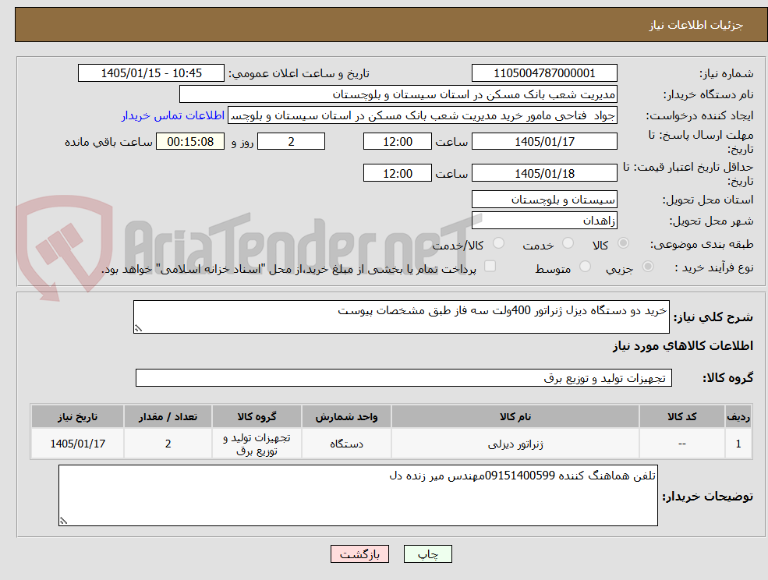Click the چاپ (print) button

[x=427, y=554]
